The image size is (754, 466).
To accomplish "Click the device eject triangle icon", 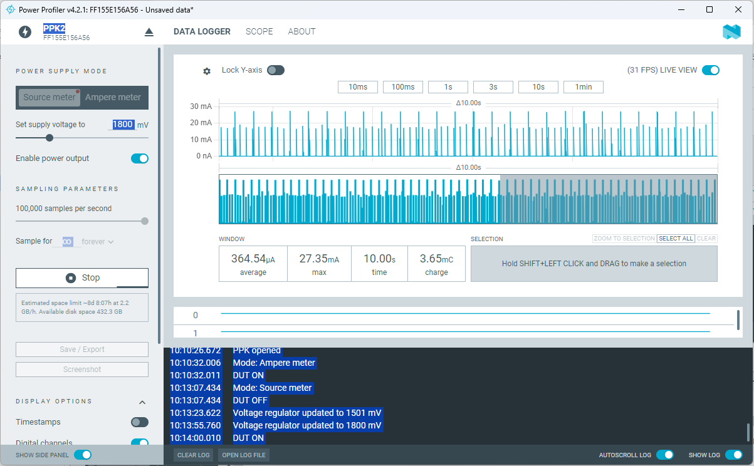I will [149, 32].
